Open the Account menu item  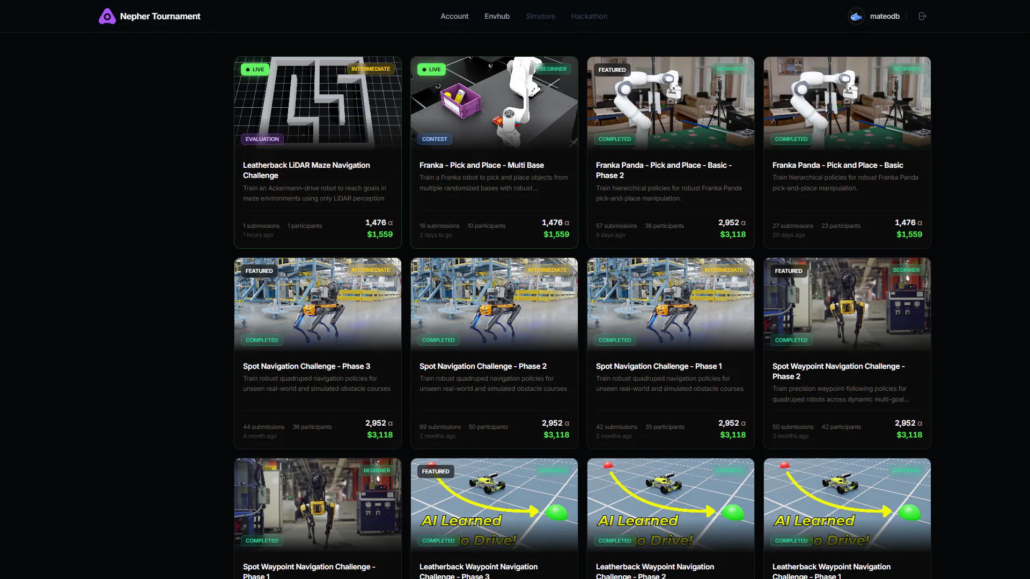point(454,16)
